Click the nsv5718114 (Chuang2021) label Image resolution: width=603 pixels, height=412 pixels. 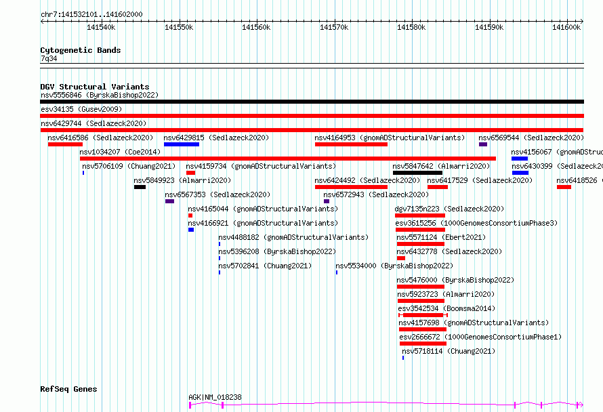449,351
